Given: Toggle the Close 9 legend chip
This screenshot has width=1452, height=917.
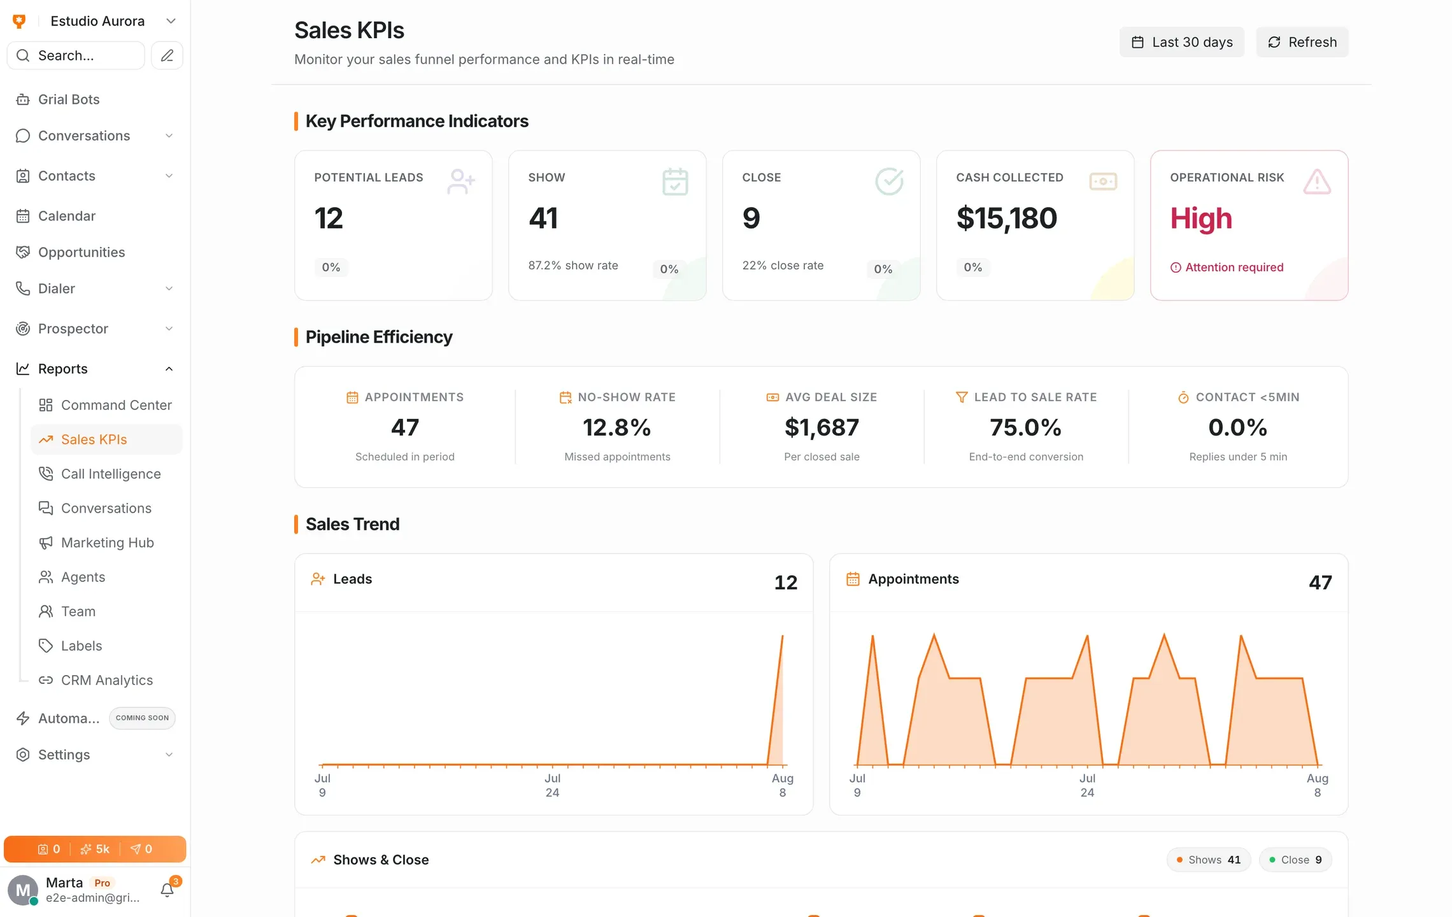Looking at the screenshot, I should [1295, 860].
